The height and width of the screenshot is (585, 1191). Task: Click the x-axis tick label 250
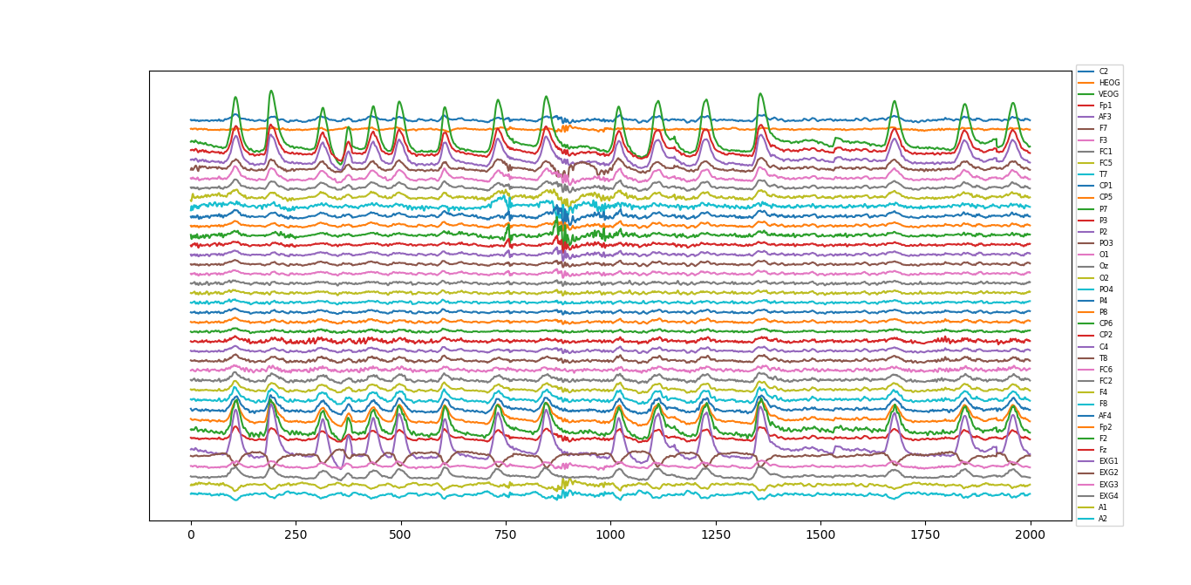296,535
